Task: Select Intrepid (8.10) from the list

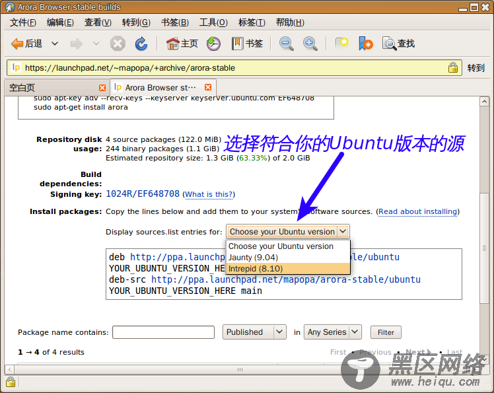Action: pyautogui.click(x=288, y=269)
